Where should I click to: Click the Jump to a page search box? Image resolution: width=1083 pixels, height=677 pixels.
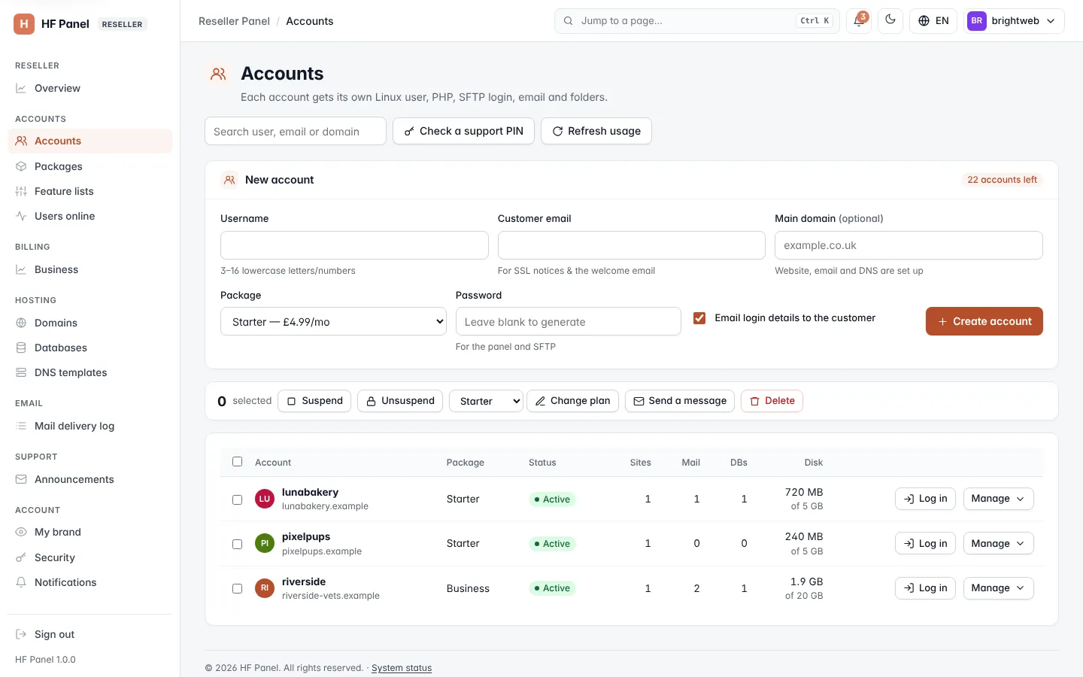(x=697, y=21)
